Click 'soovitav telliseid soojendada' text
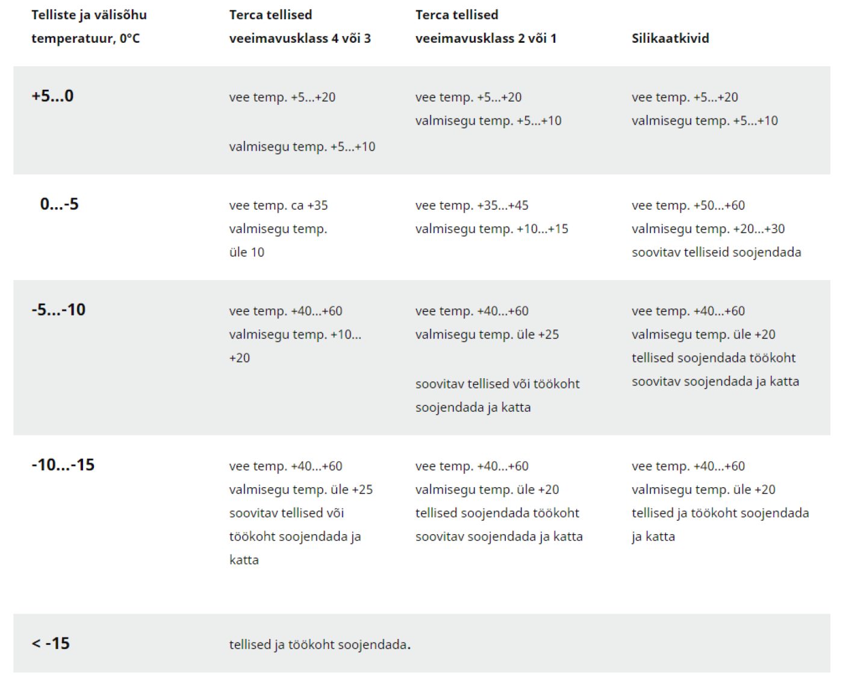 coord(717,252)
